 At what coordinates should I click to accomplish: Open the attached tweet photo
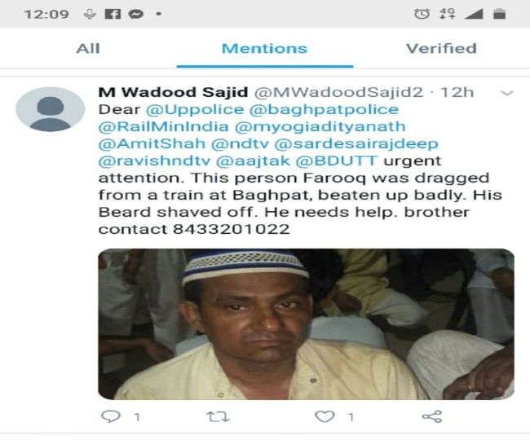click(x=307, y=324)
